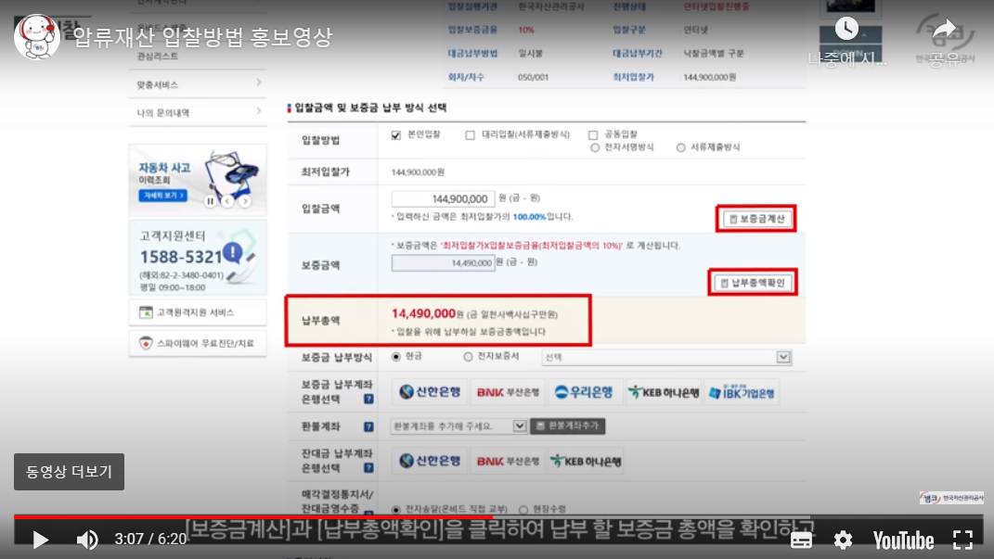Image resolution: width=994 pixels, height=559 pixels.
Task: Select 신한은행 for 보증금 납부계좌
Action: point(430,392)
